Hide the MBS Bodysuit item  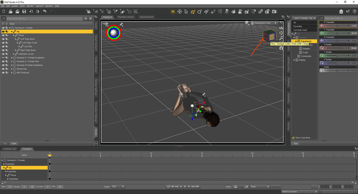(3, 73)
